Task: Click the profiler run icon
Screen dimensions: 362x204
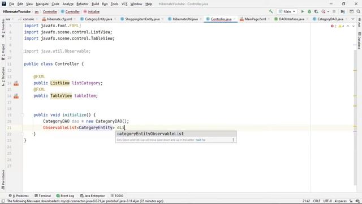Action: pos(324,11)
